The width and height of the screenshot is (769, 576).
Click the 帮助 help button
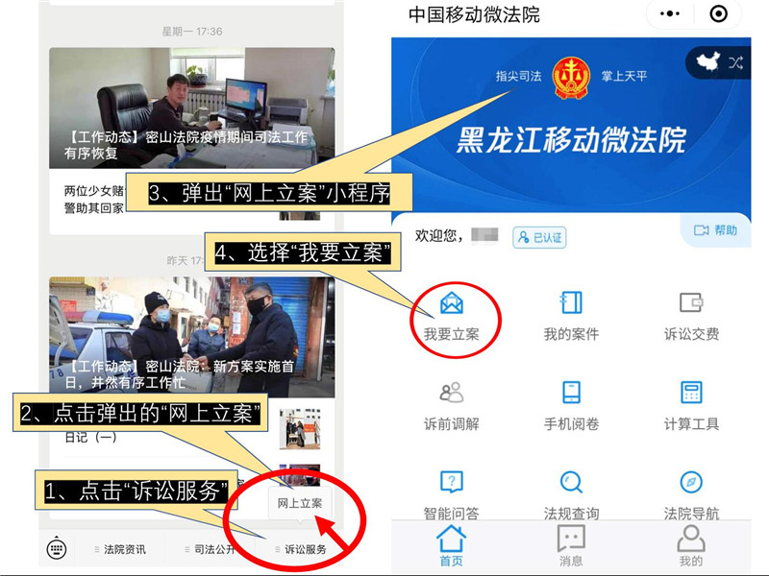pos(715,230)
